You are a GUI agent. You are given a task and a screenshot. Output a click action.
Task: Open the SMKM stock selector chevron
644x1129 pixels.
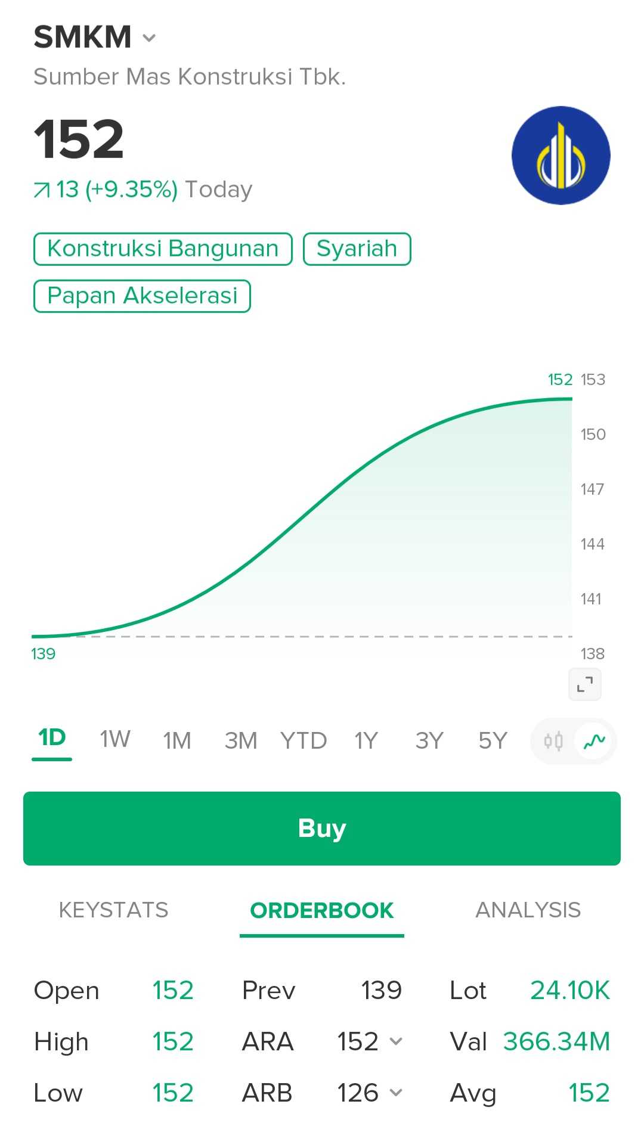(149, 38)
